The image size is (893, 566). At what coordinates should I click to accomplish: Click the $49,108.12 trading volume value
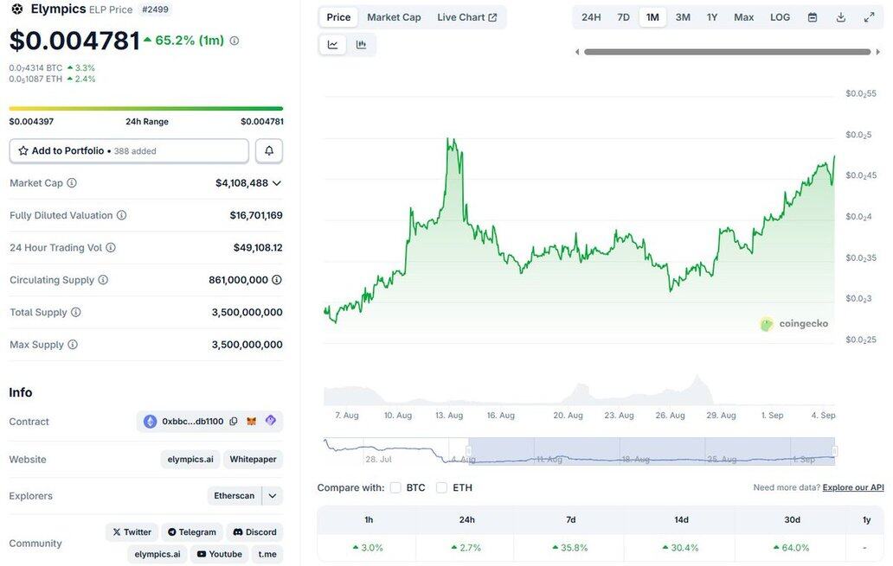(x=258, y=248)
